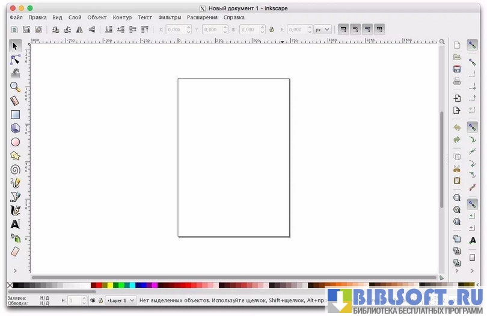Click the Save document icon
Viewport: 487px width, 316px height.
click(x=457, y=69)
